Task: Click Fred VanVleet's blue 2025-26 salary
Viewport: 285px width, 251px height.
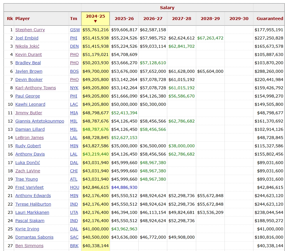Action: (x=124, y=187)
